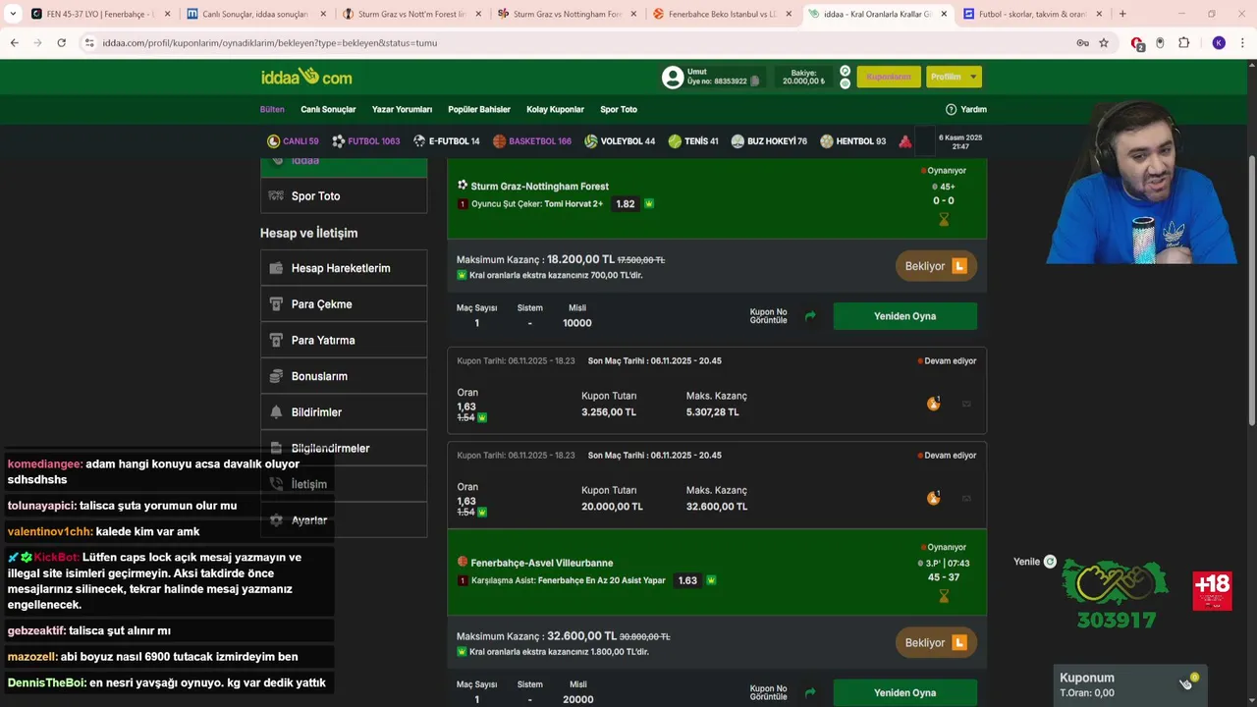
Task: Click the page vertical scrollbar
Action: 1251,290
